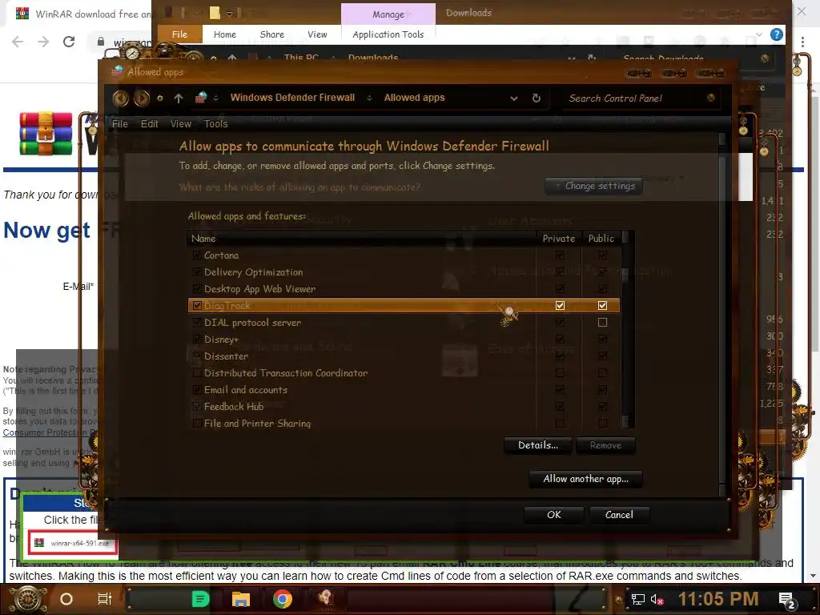Expand breadcrumb chevron after Windows Defender Firewall
Screen dimensions: 820x615
pyautogui.click(x=369, y=98)
